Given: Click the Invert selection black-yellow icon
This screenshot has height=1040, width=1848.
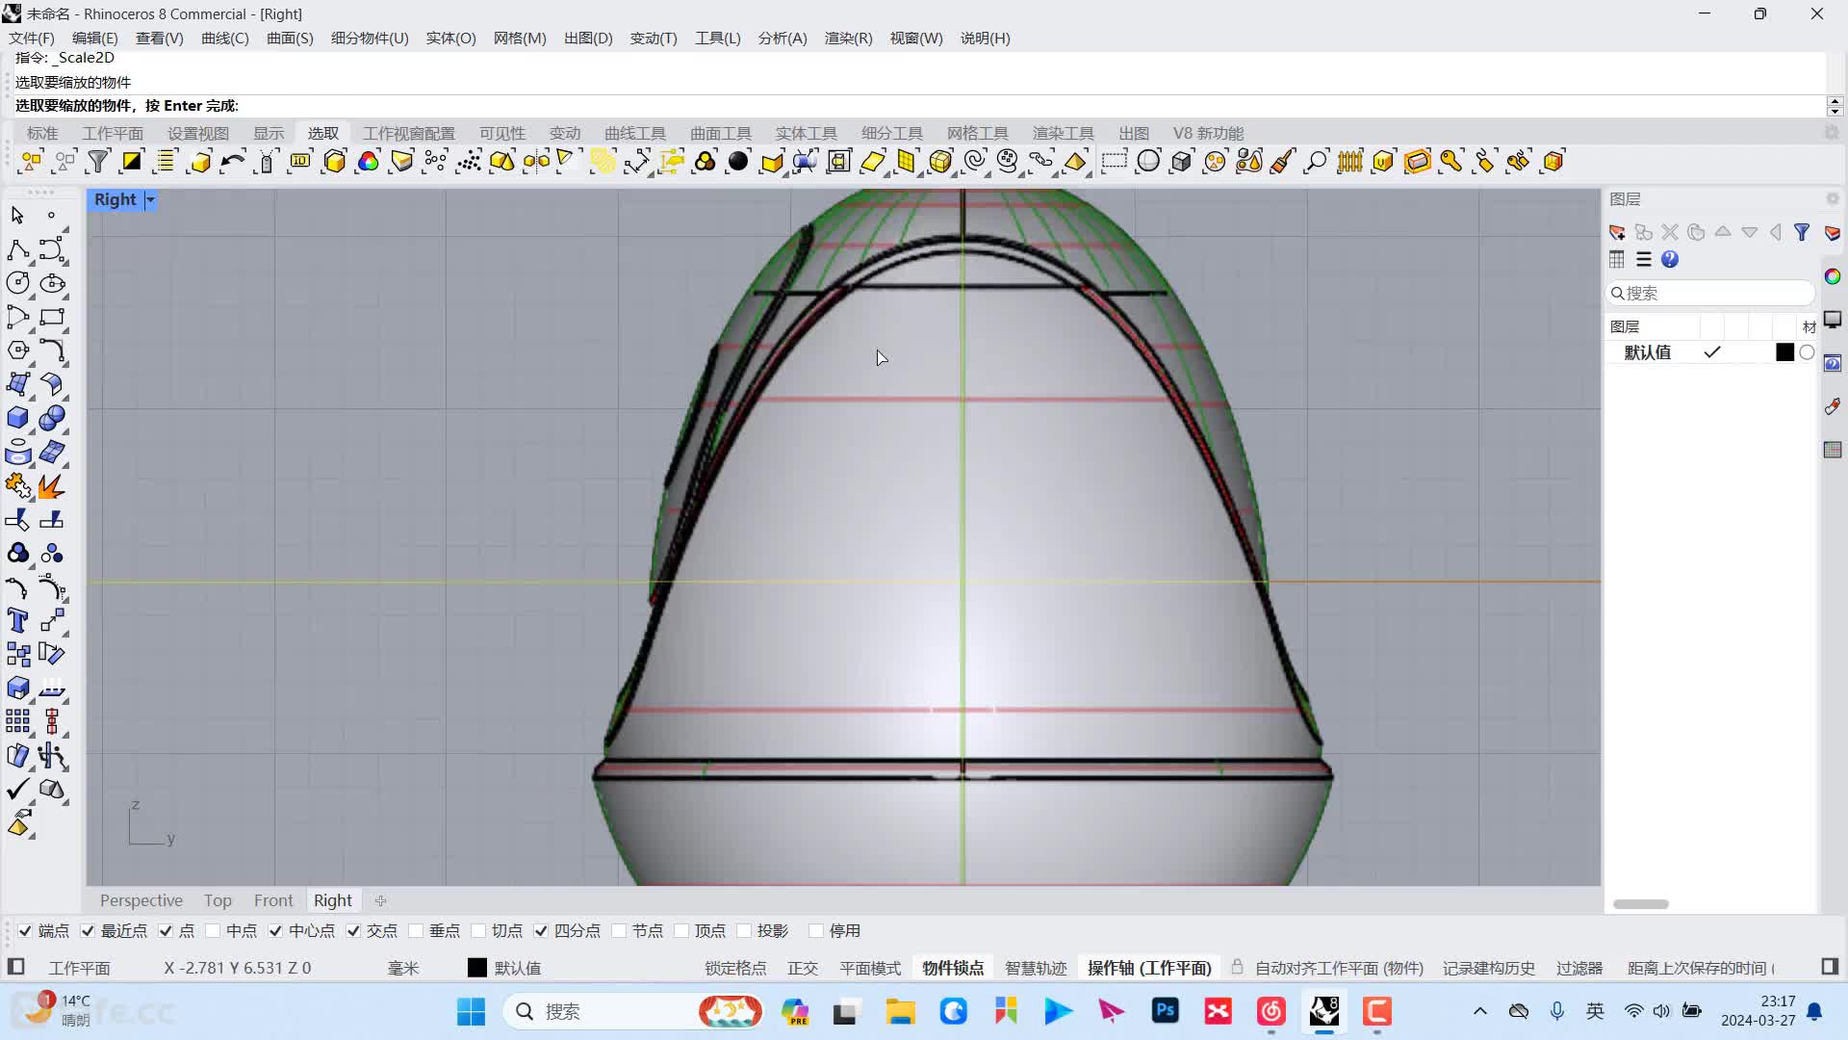Looking at the screenshot, I should (x=132, y=162).
